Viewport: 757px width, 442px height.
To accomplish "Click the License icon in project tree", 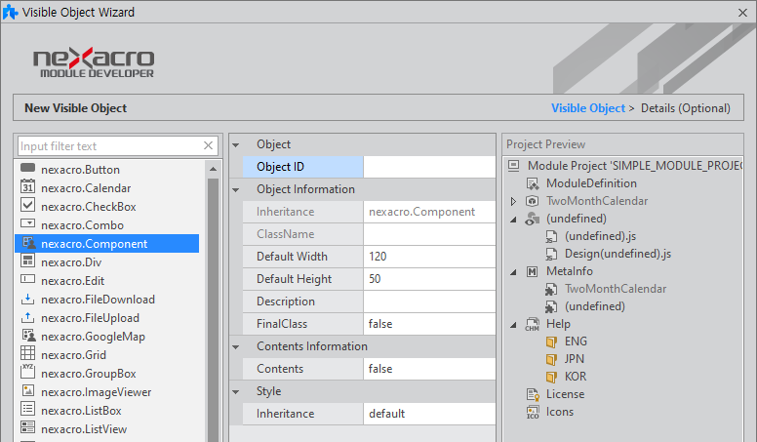I will pyautogui.click(x=533, y=394).
